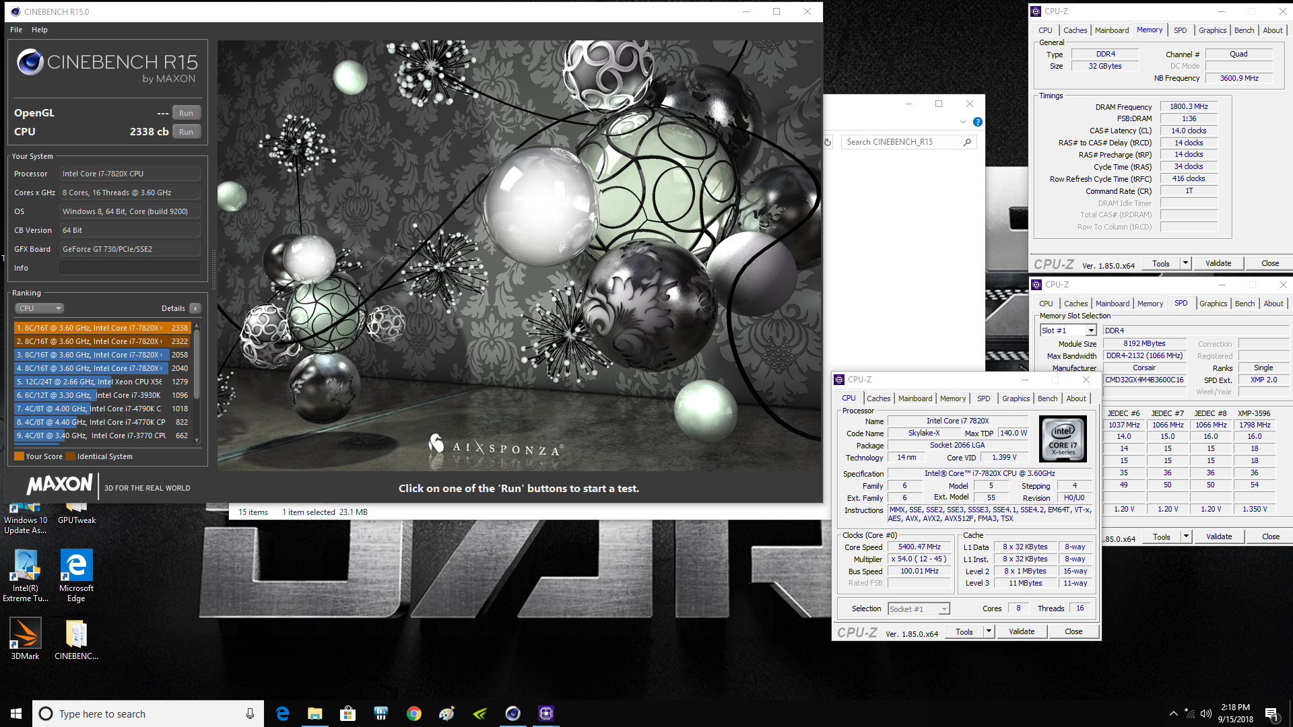Click search magnifier in Explorer search box
The width and height of the screenshot is (1293, 727).
coord(967,142)
